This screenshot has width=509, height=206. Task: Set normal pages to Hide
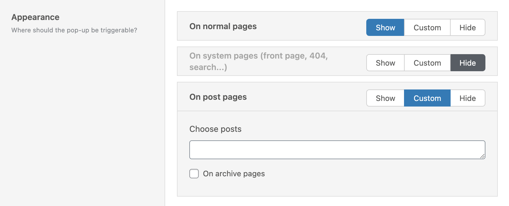pyautogui.click(x=468, y=27)
